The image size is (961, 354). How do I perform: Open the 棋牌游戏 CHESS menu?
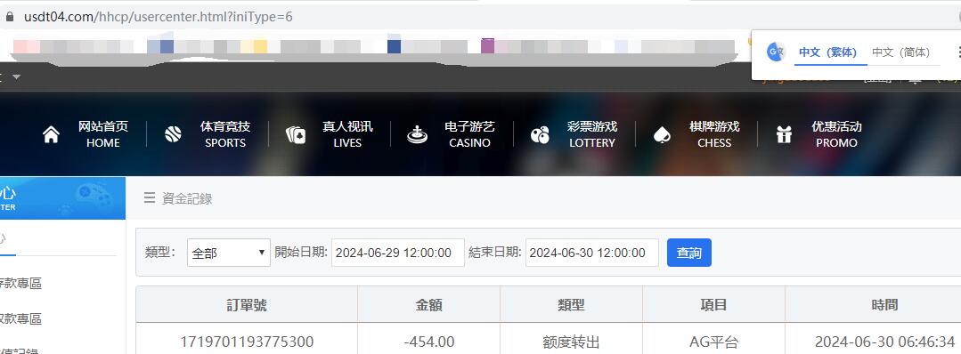(x=714, y=134)
